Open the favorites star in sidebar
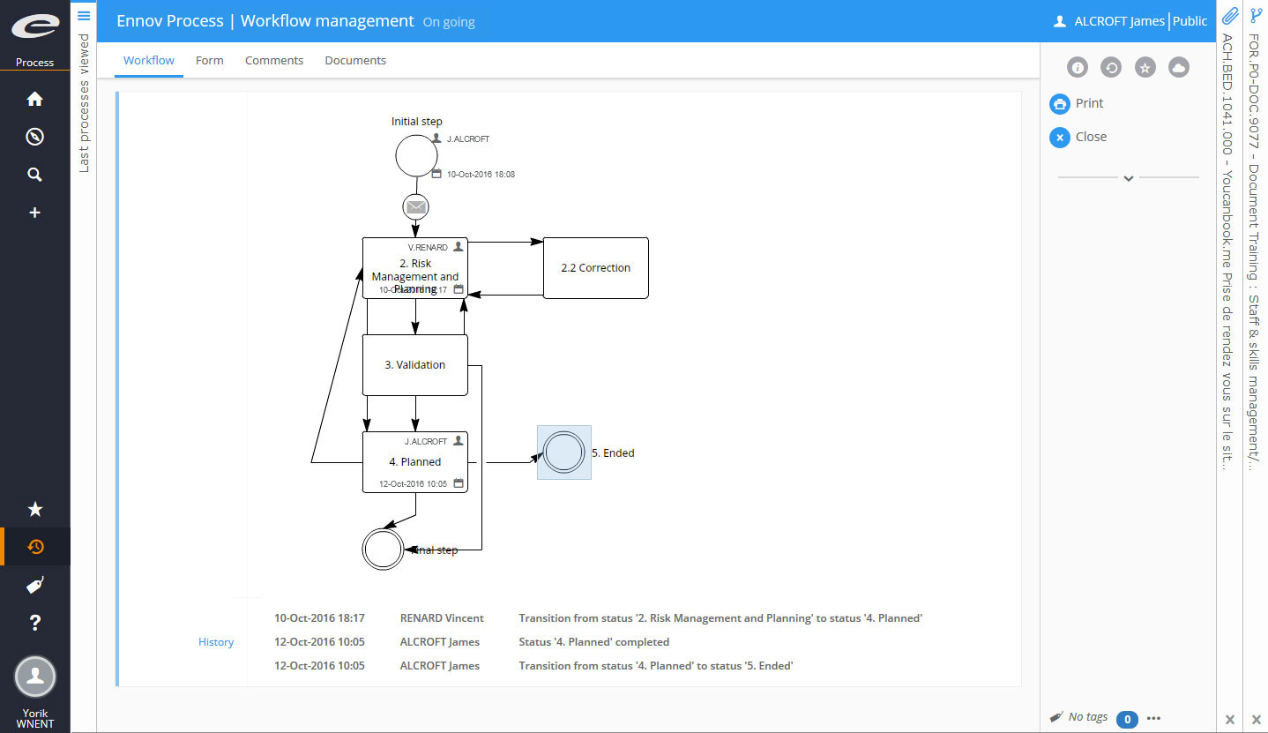1268x733 pixels. (x=35, y=509)
